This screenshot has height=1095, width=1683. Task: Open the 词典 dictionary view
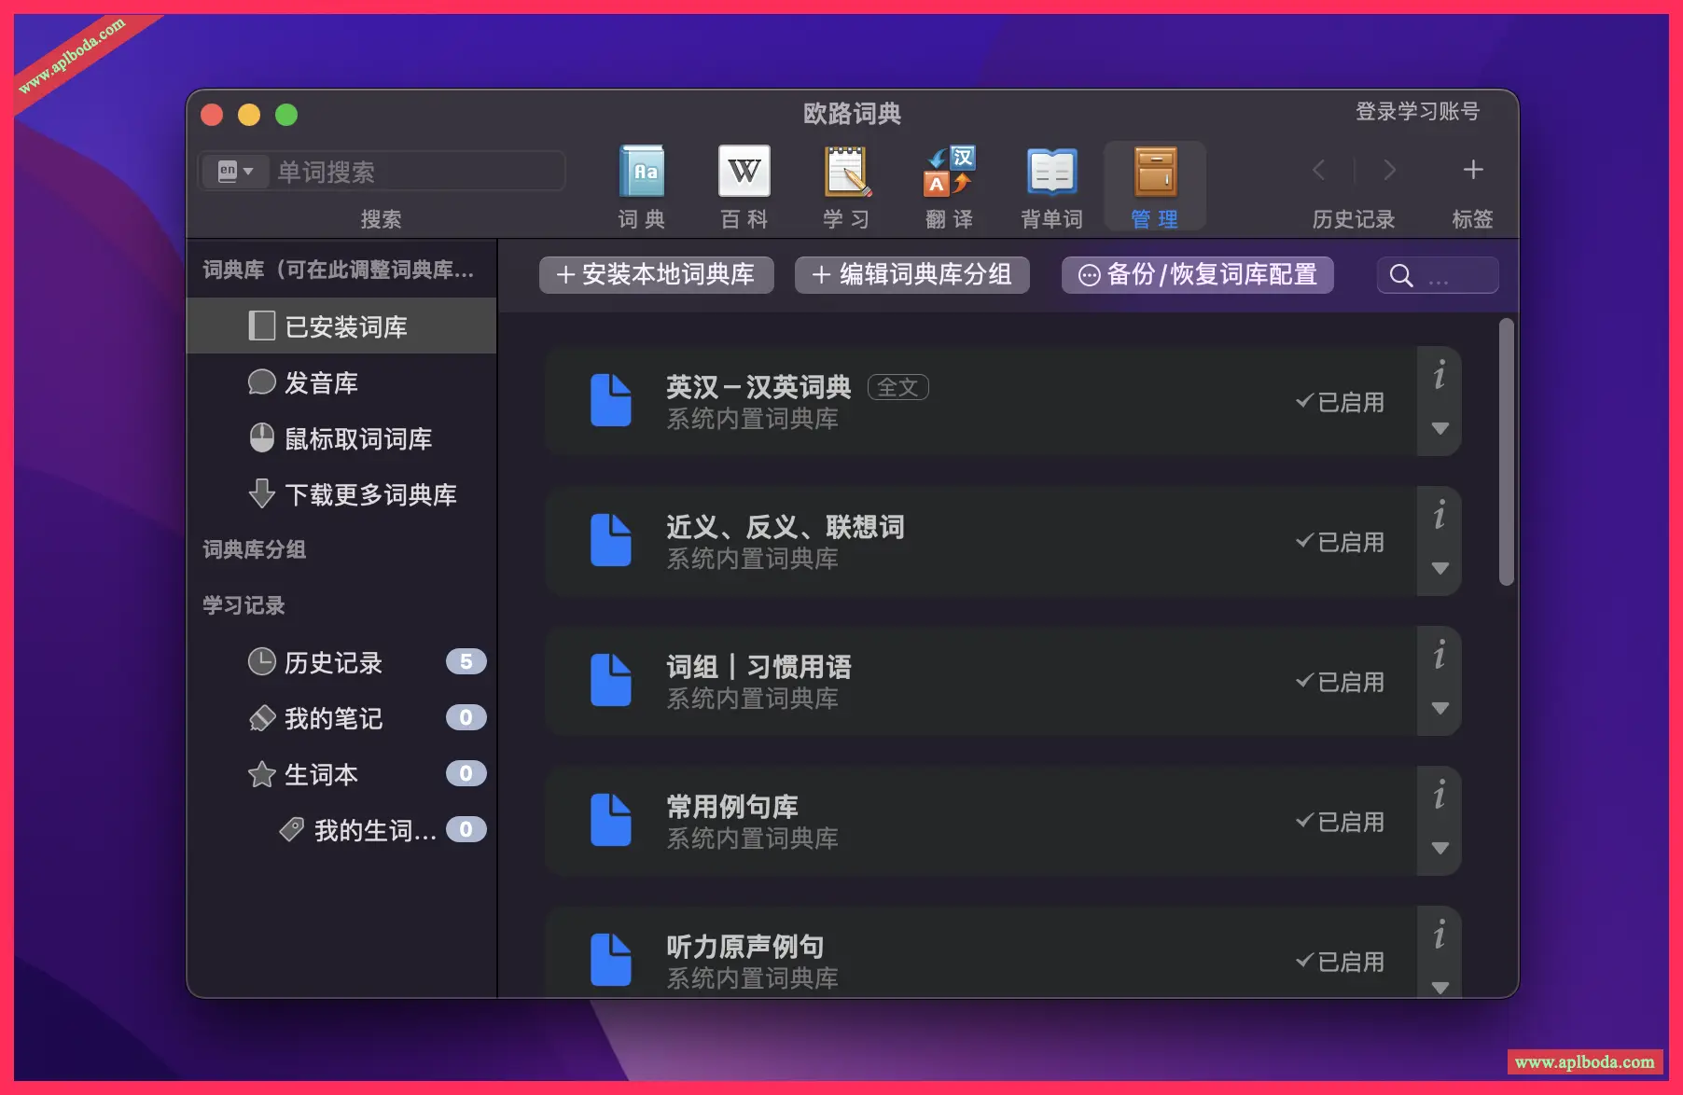pos(642,183)
